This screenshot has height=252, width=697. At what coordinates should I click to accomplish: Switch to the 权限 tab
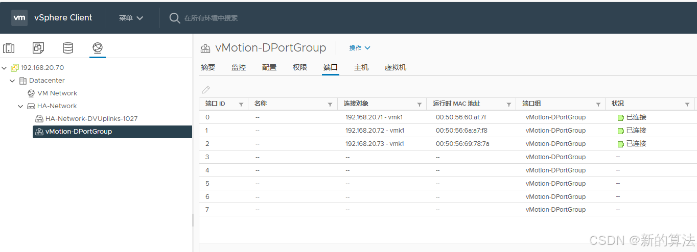pyautogui.click(x=300, y=67)
